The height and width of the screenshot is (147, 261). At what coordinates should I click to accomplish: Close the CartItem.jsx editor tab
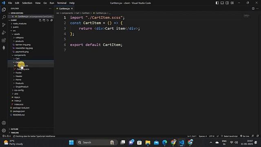click(x=72, y=9)
